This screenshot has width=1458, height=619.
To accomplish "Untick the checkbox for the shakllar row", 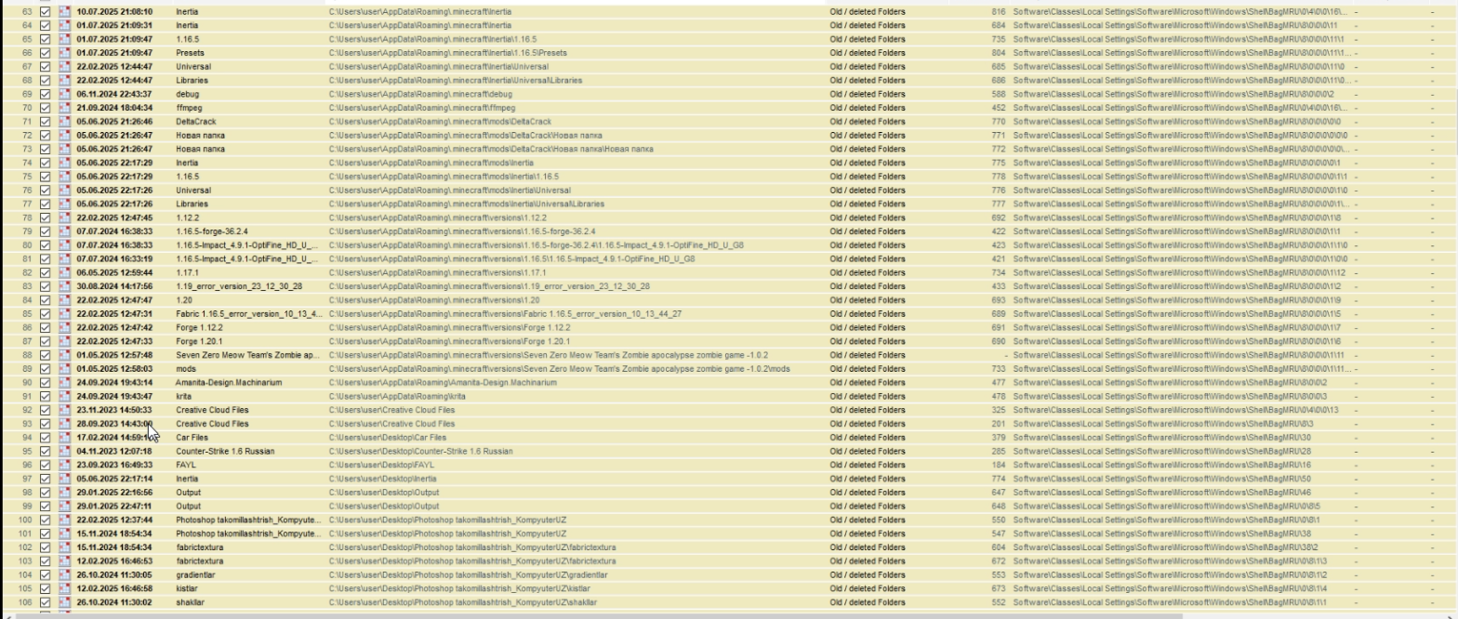I will coord(46,602).
